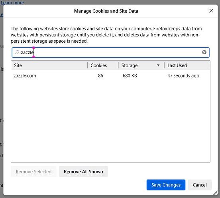Viewport: 220px width, 198px height.
Task: Click Remove All Shown
Action: tap(83, 172)
